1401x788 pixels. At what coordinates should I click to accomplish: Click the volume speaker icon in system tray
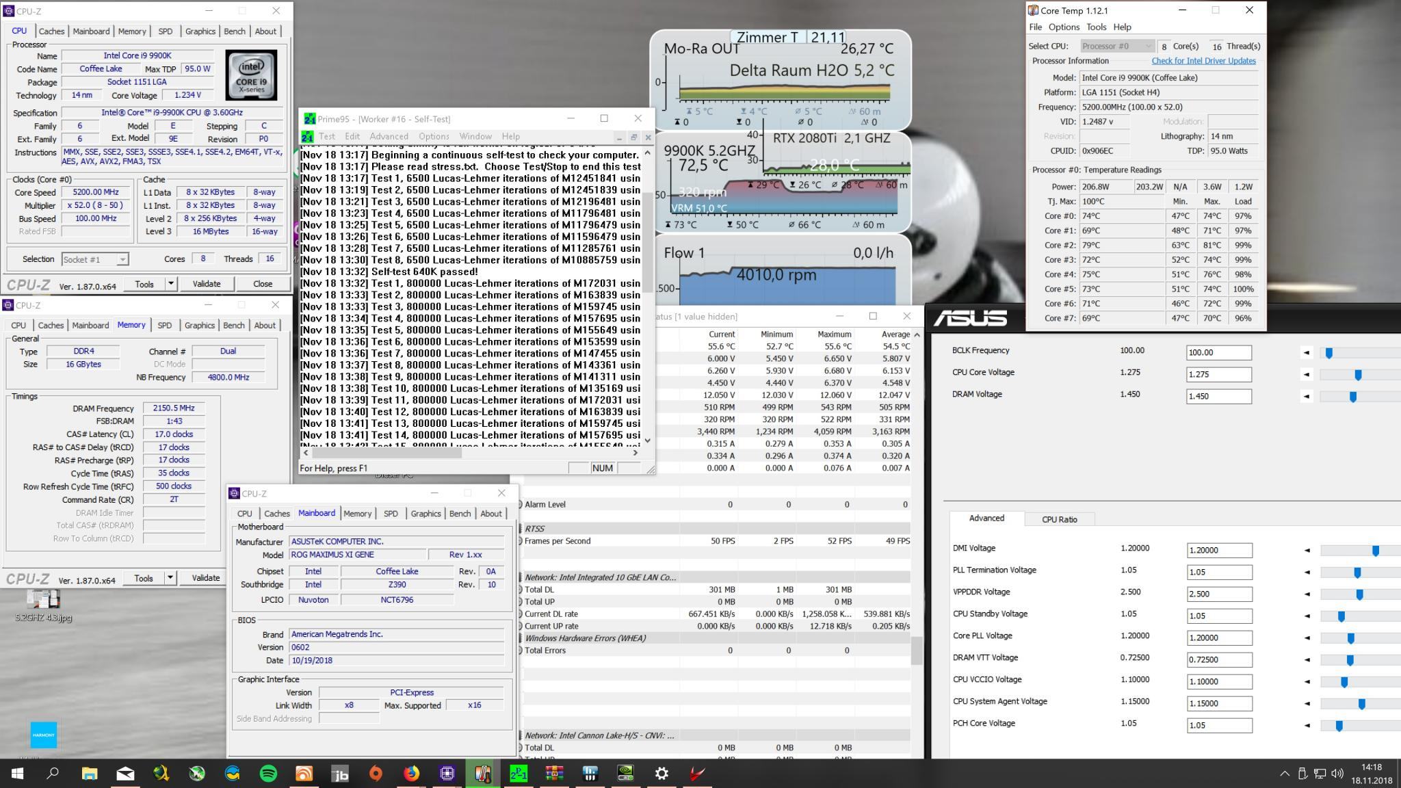pyautogui.click(x=1337, y=774)
